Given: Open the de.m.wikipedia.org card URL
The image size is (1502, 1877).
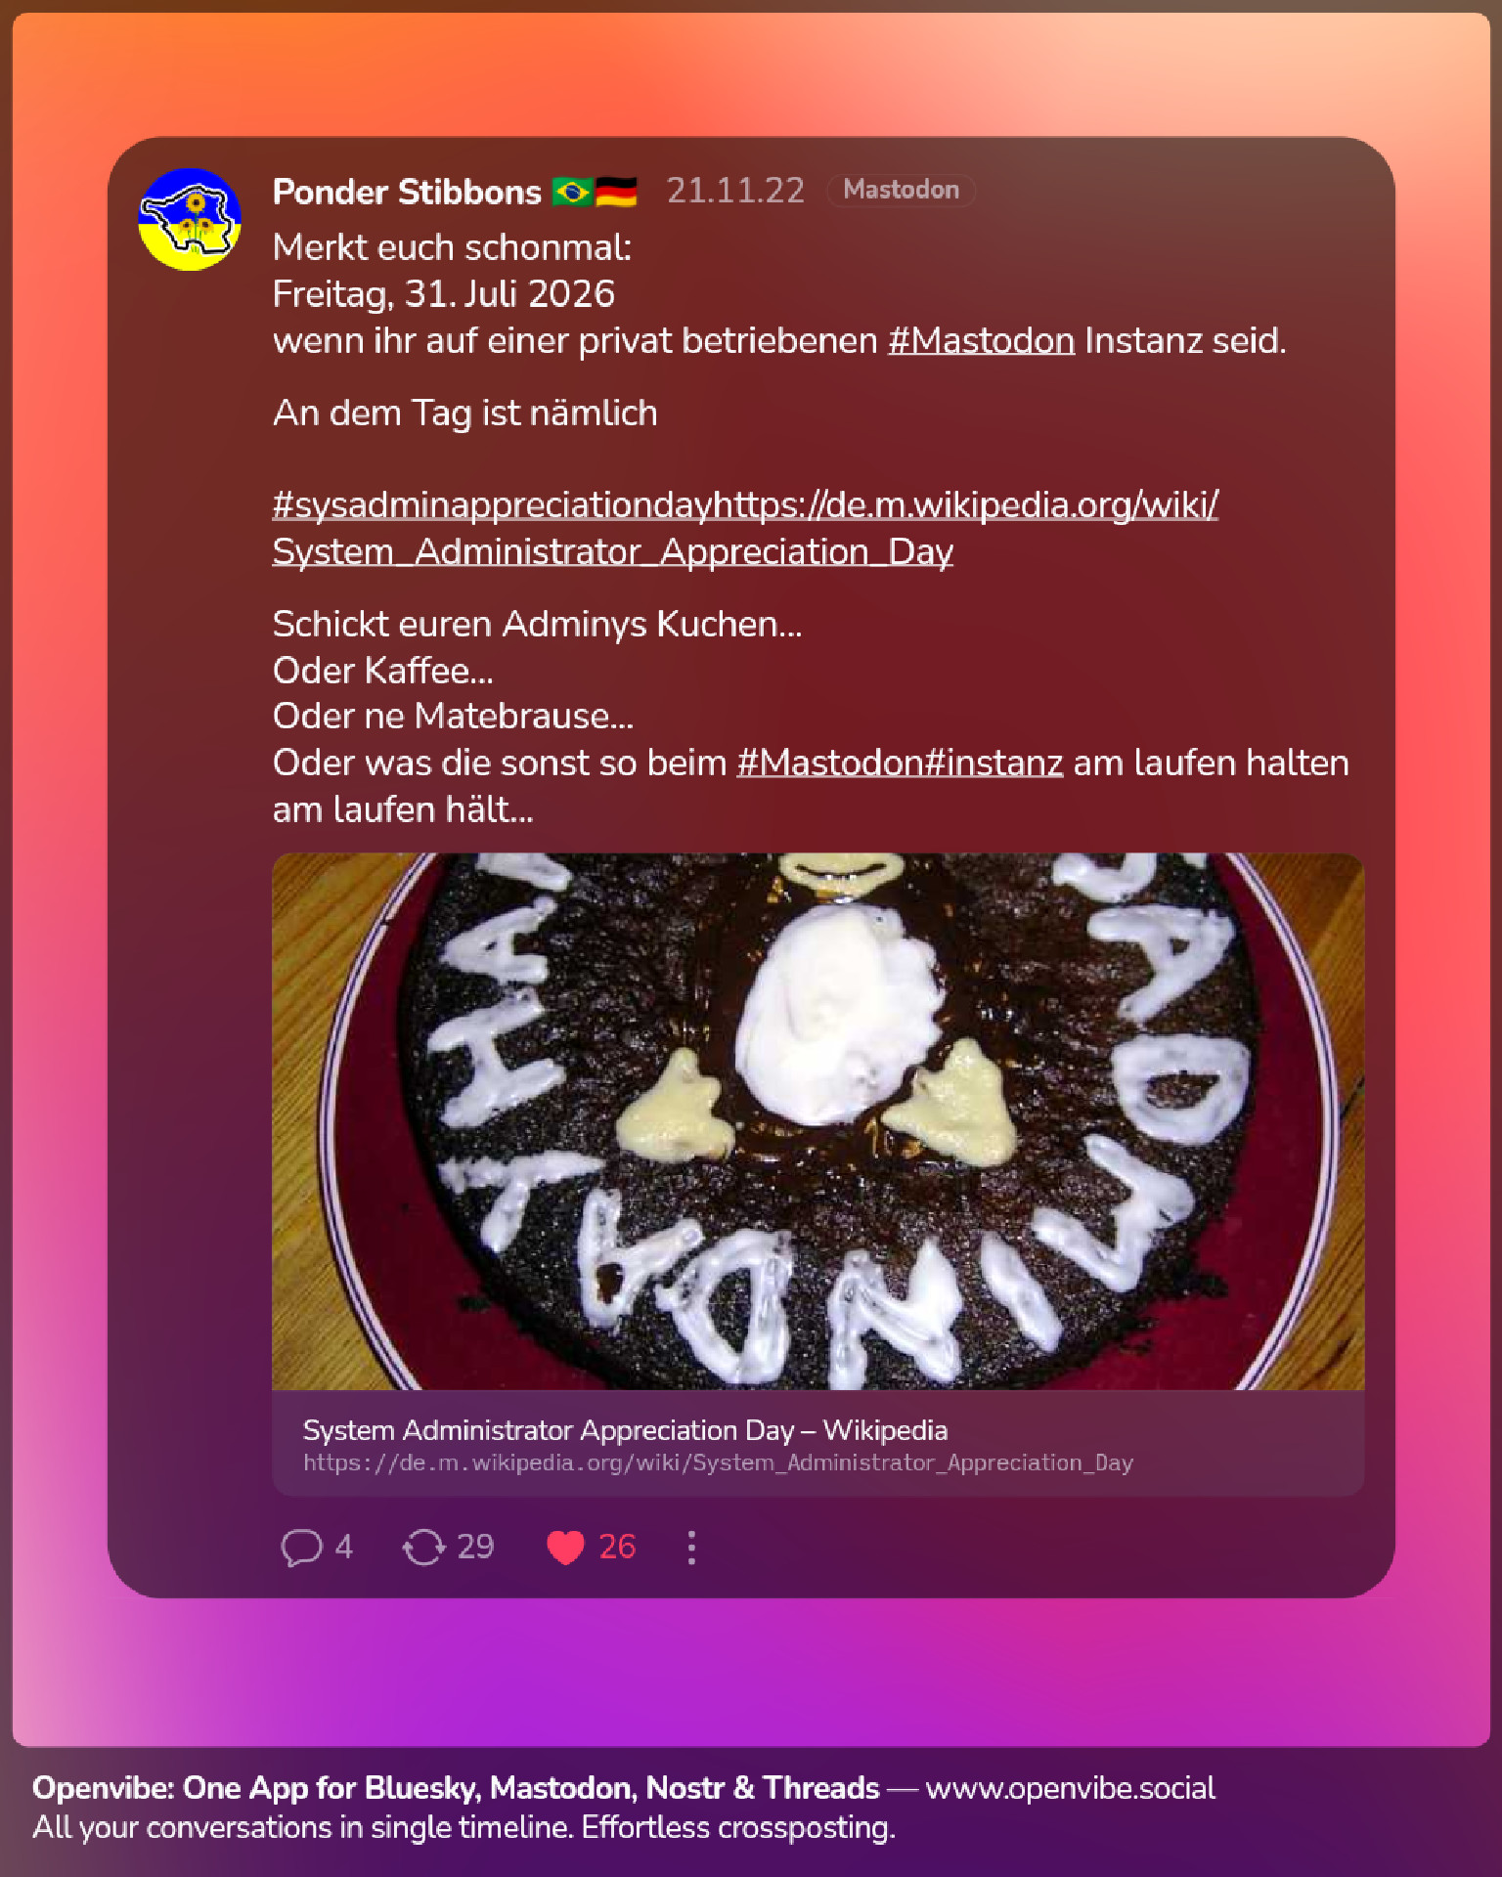Looking at the screenshot, I should tap(718, 1462).
